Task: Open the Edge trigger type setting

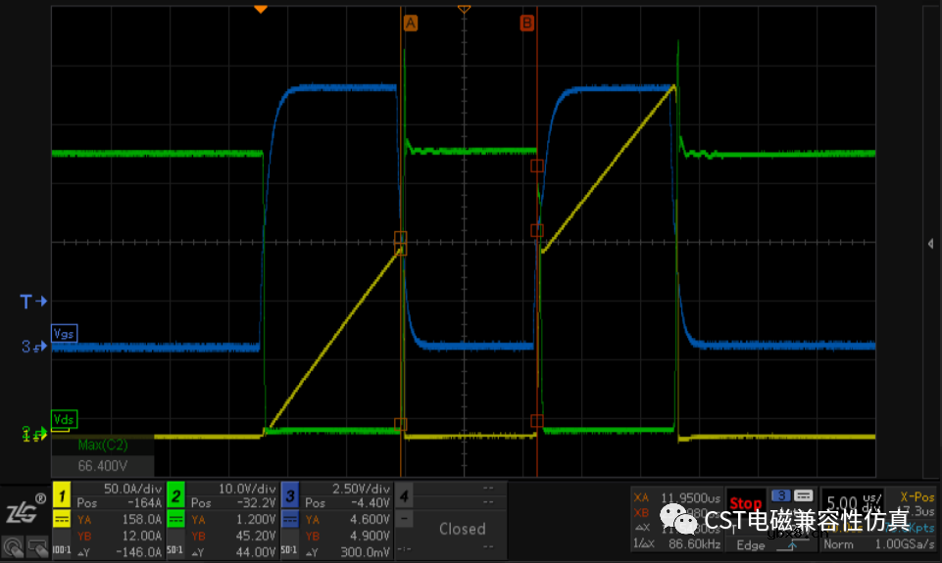Action: [x=753, y=545]
